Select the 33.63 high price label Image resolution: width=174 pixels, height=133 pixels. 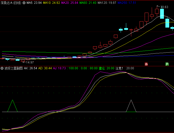[x=164, y=7]
